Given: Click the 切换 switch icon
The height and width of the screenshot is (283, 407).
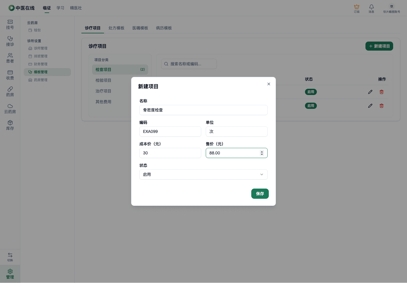Looking at the screenshot, I should click(x=10, y=257).
